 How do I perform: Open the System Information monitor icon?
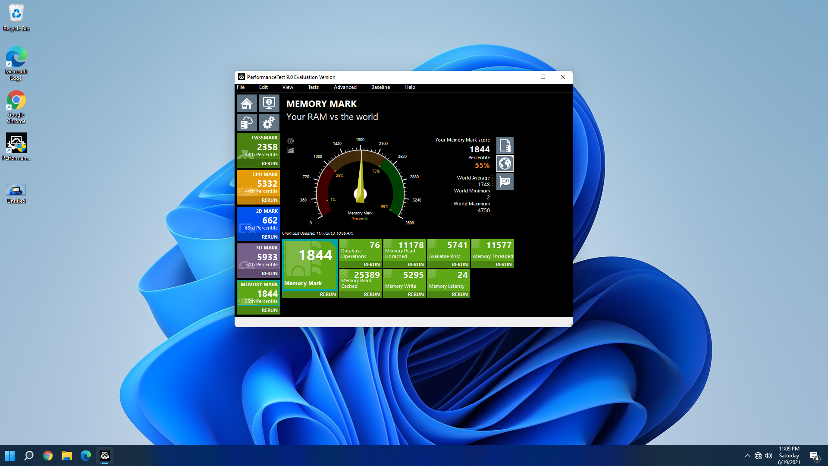pos(269,104)
